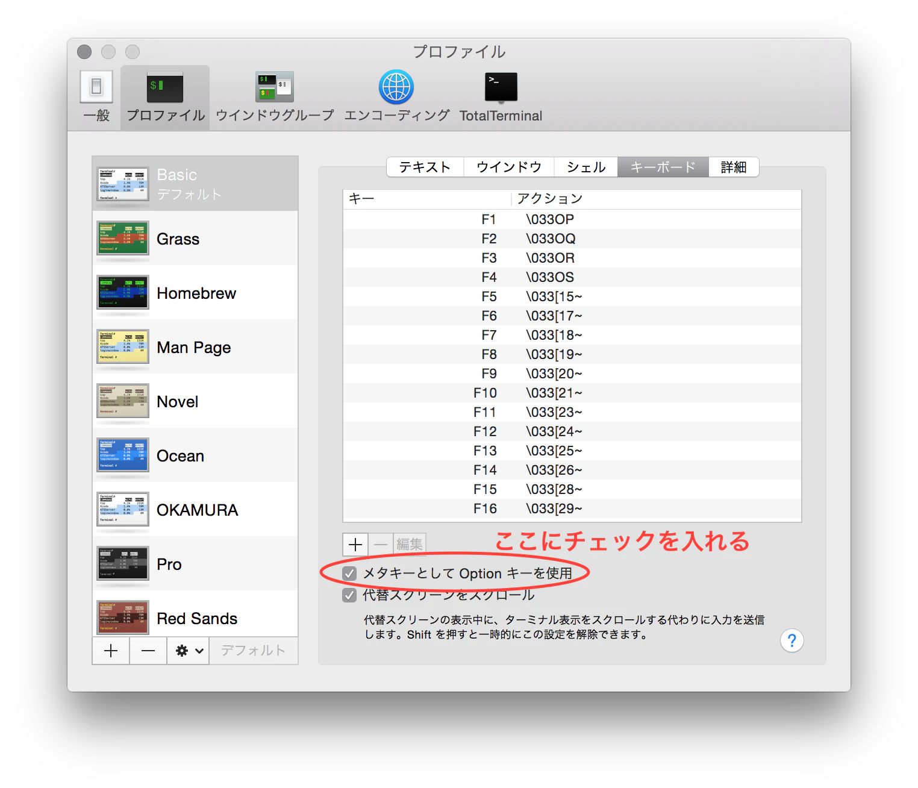
Task: Remove selected profile with minus button
Action: [x=148, y=651]
